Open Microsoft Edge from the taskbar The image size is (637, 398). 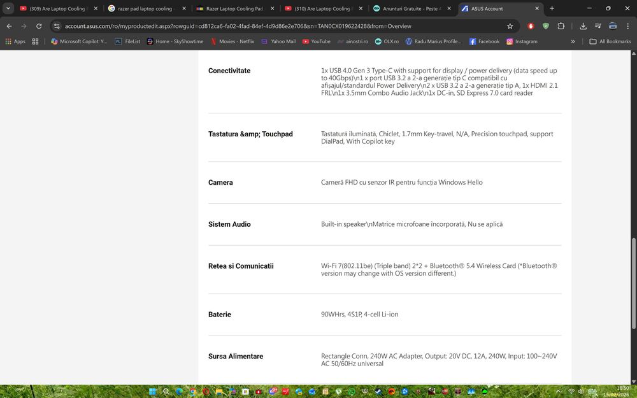179,392
